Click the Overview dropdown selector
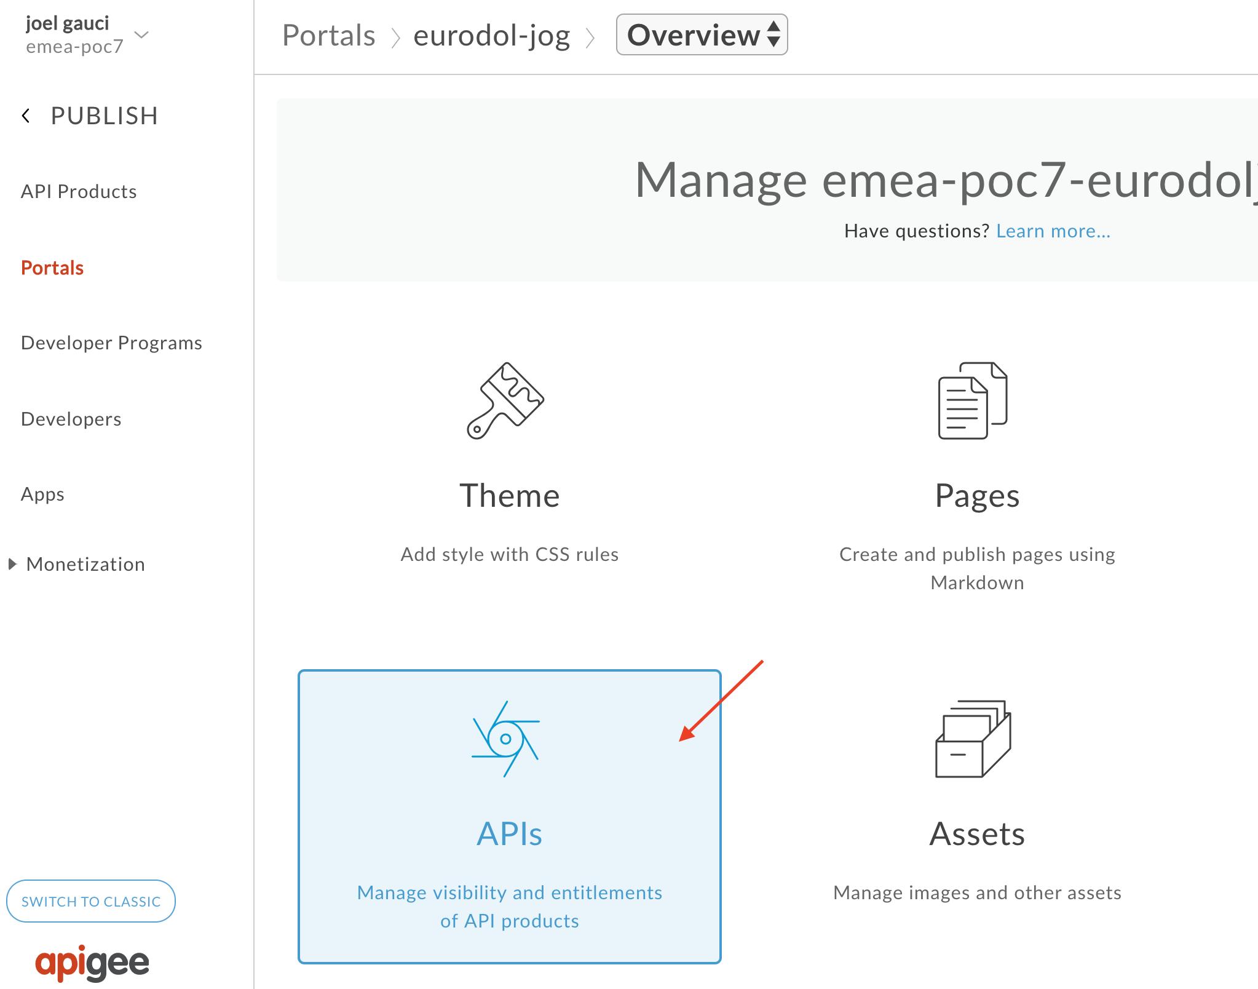The height and width of the screenshot is (989, 1258). pos(703,36)
